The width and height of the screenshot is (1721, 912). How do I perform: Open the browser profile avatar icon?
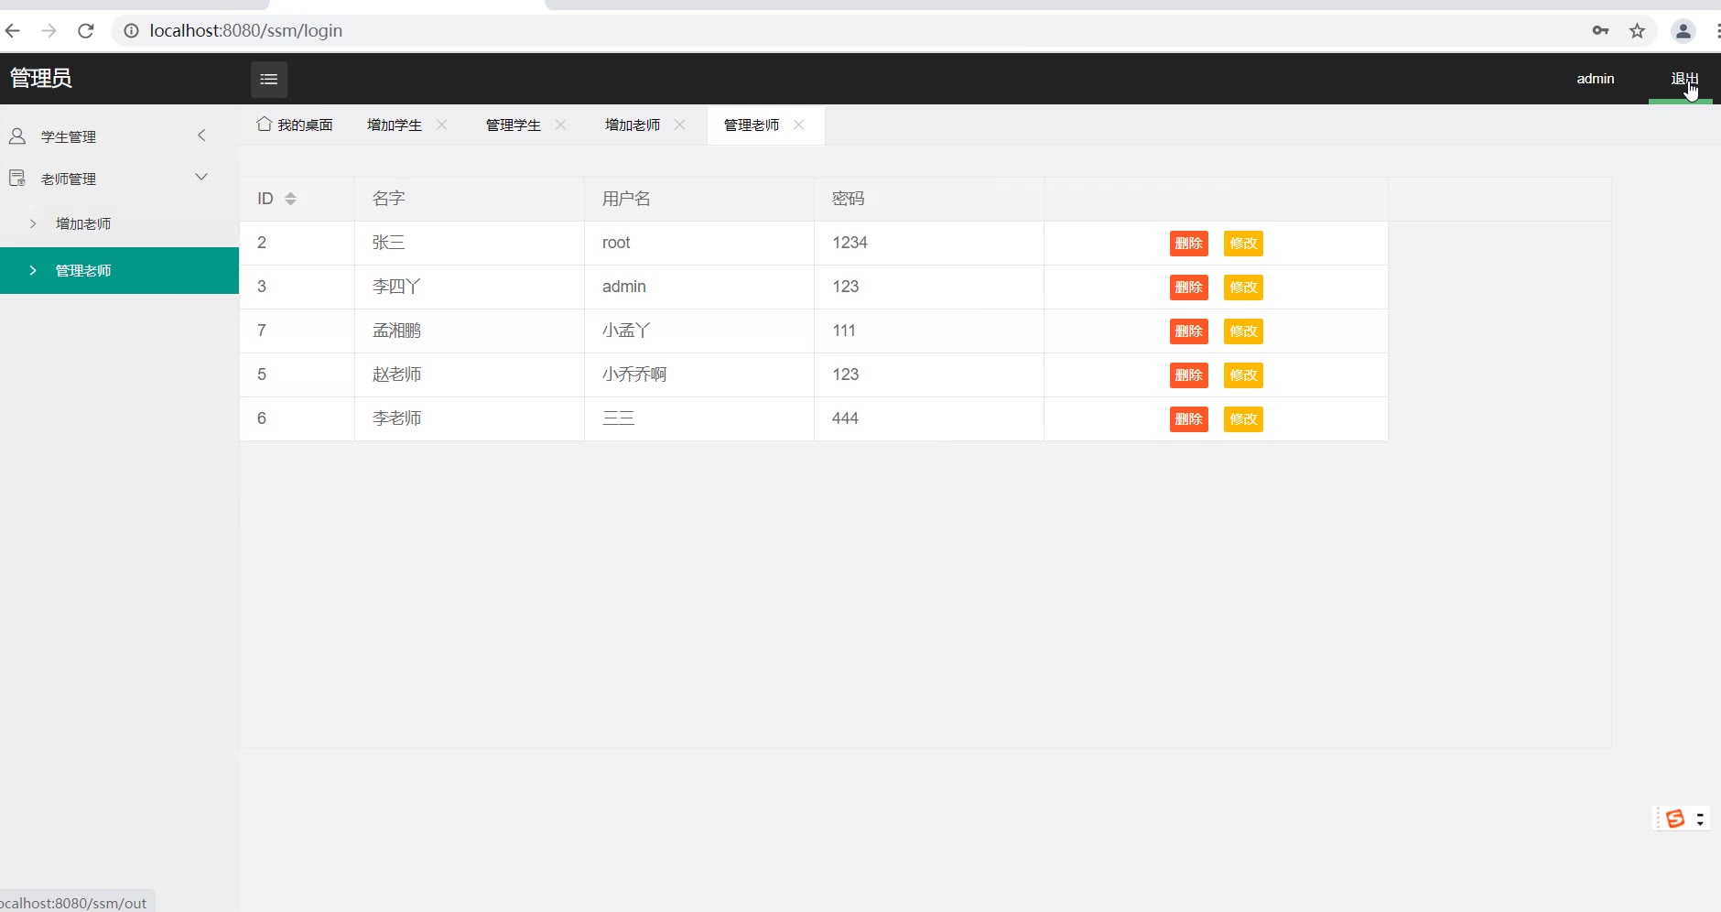(x=1683, y=31)
